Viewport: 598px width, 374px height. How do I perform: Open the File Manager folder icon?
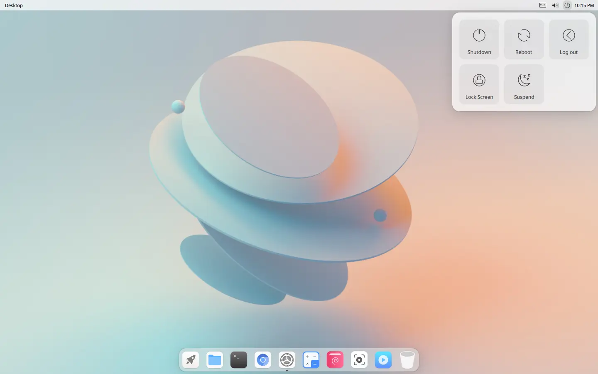point(215,360)
